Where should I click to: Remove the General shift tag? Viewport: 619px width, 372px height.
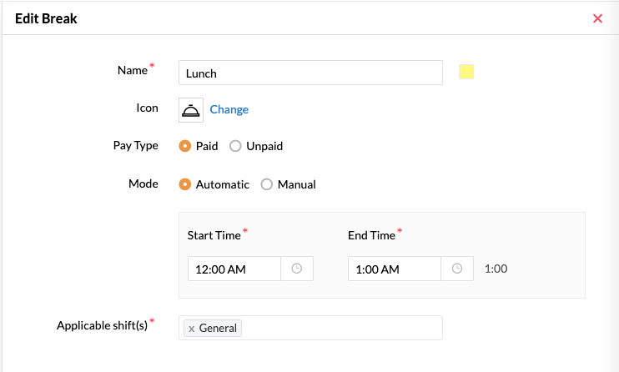click(192, 329)
